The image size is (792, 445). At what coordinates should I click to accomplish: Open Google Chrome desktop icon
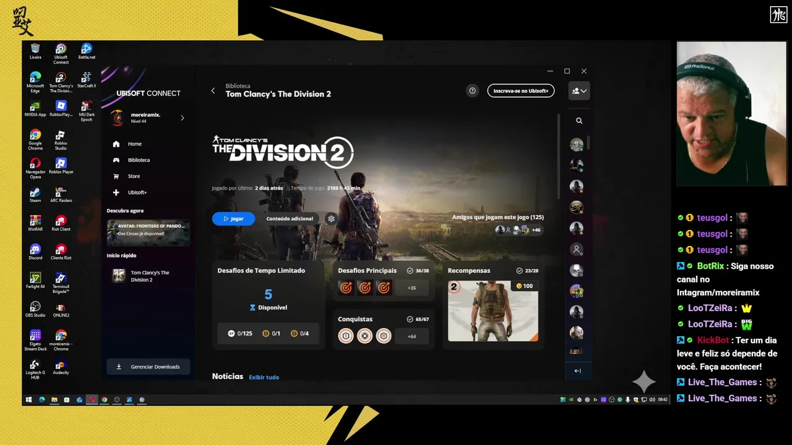[x=35, y=140]
